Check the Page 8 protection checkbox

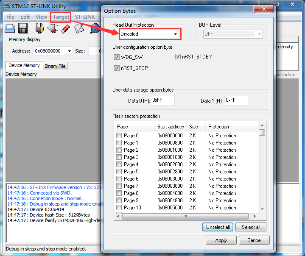pyautogui.click(x=119, y=193)
